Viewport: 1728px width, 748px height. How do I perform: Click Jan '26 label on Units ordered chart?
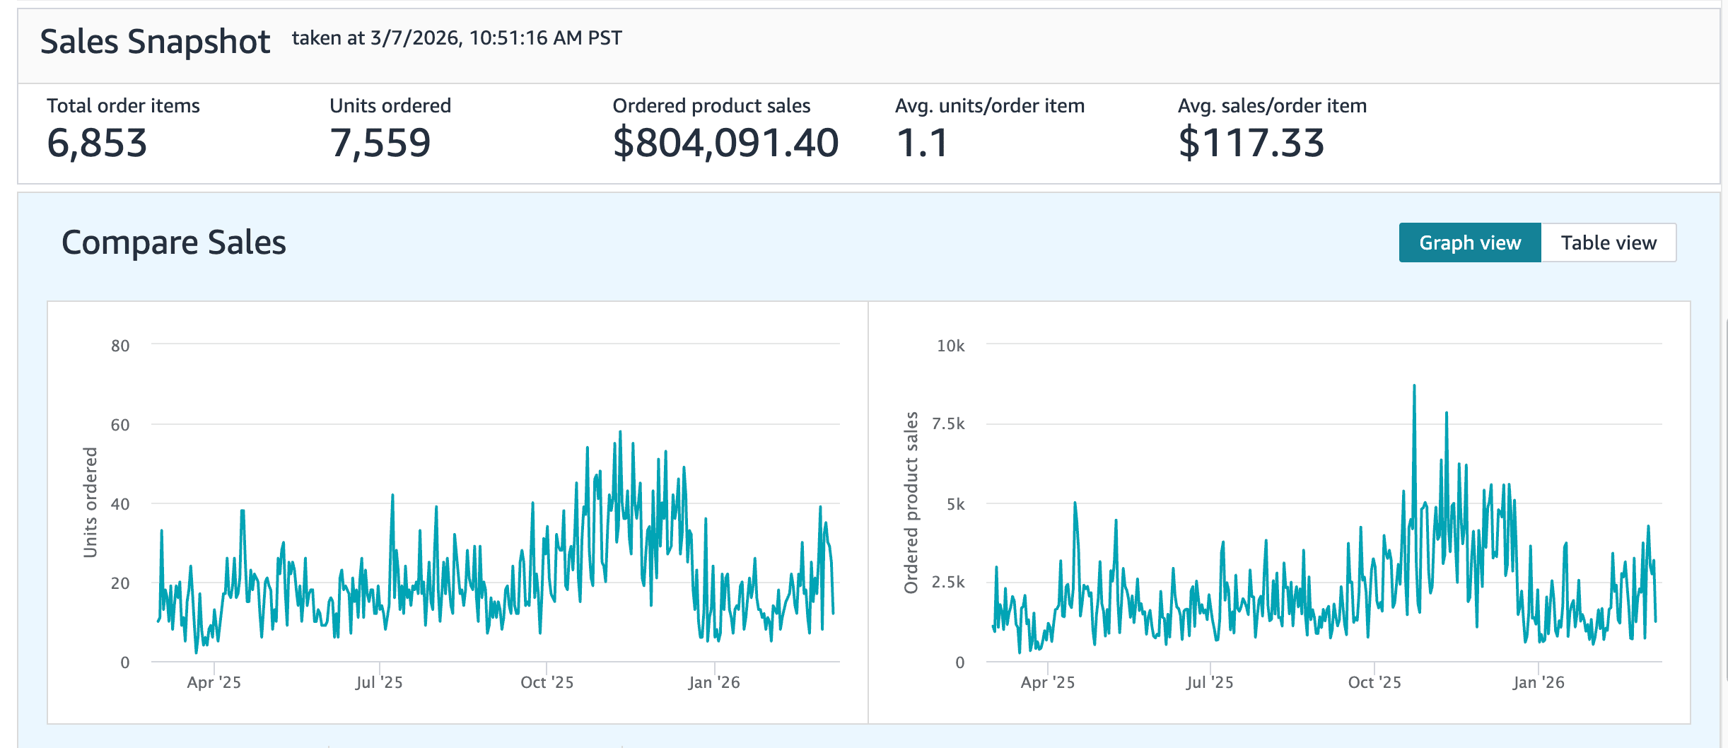(714, 682)
